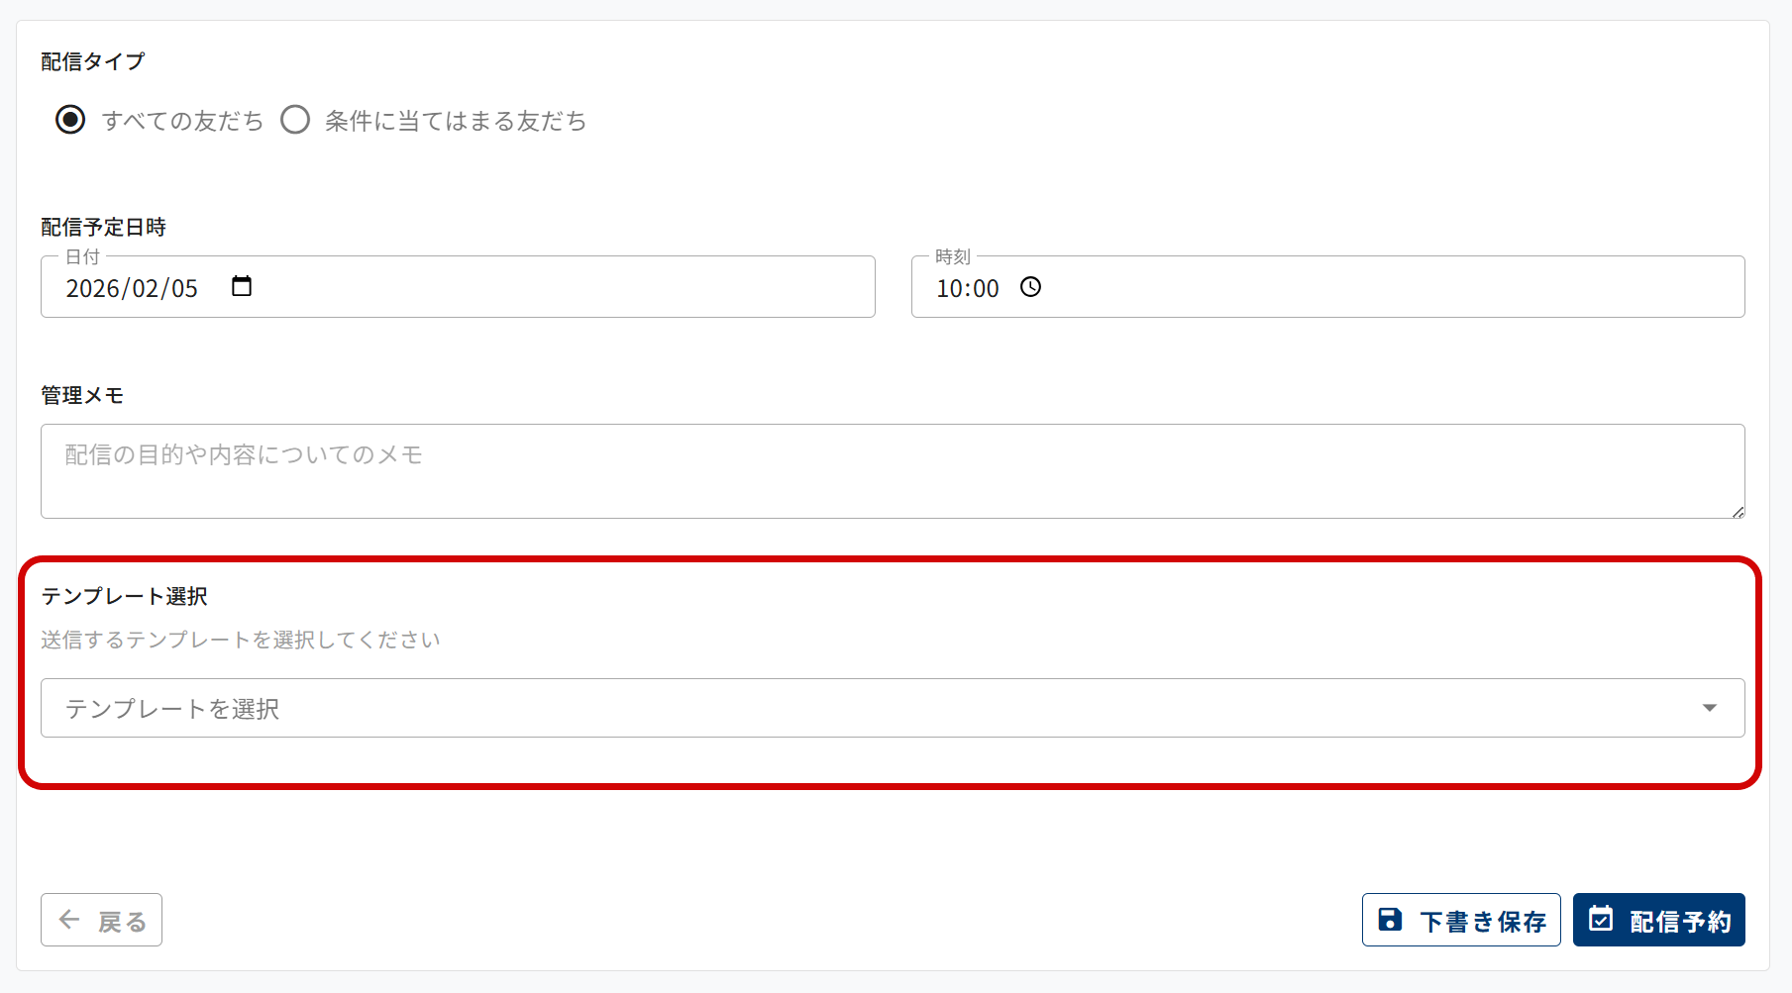This screenshot has height=993, width=1792.
Task: Select the day segment 05 in date field
Action: coord(185,288)
